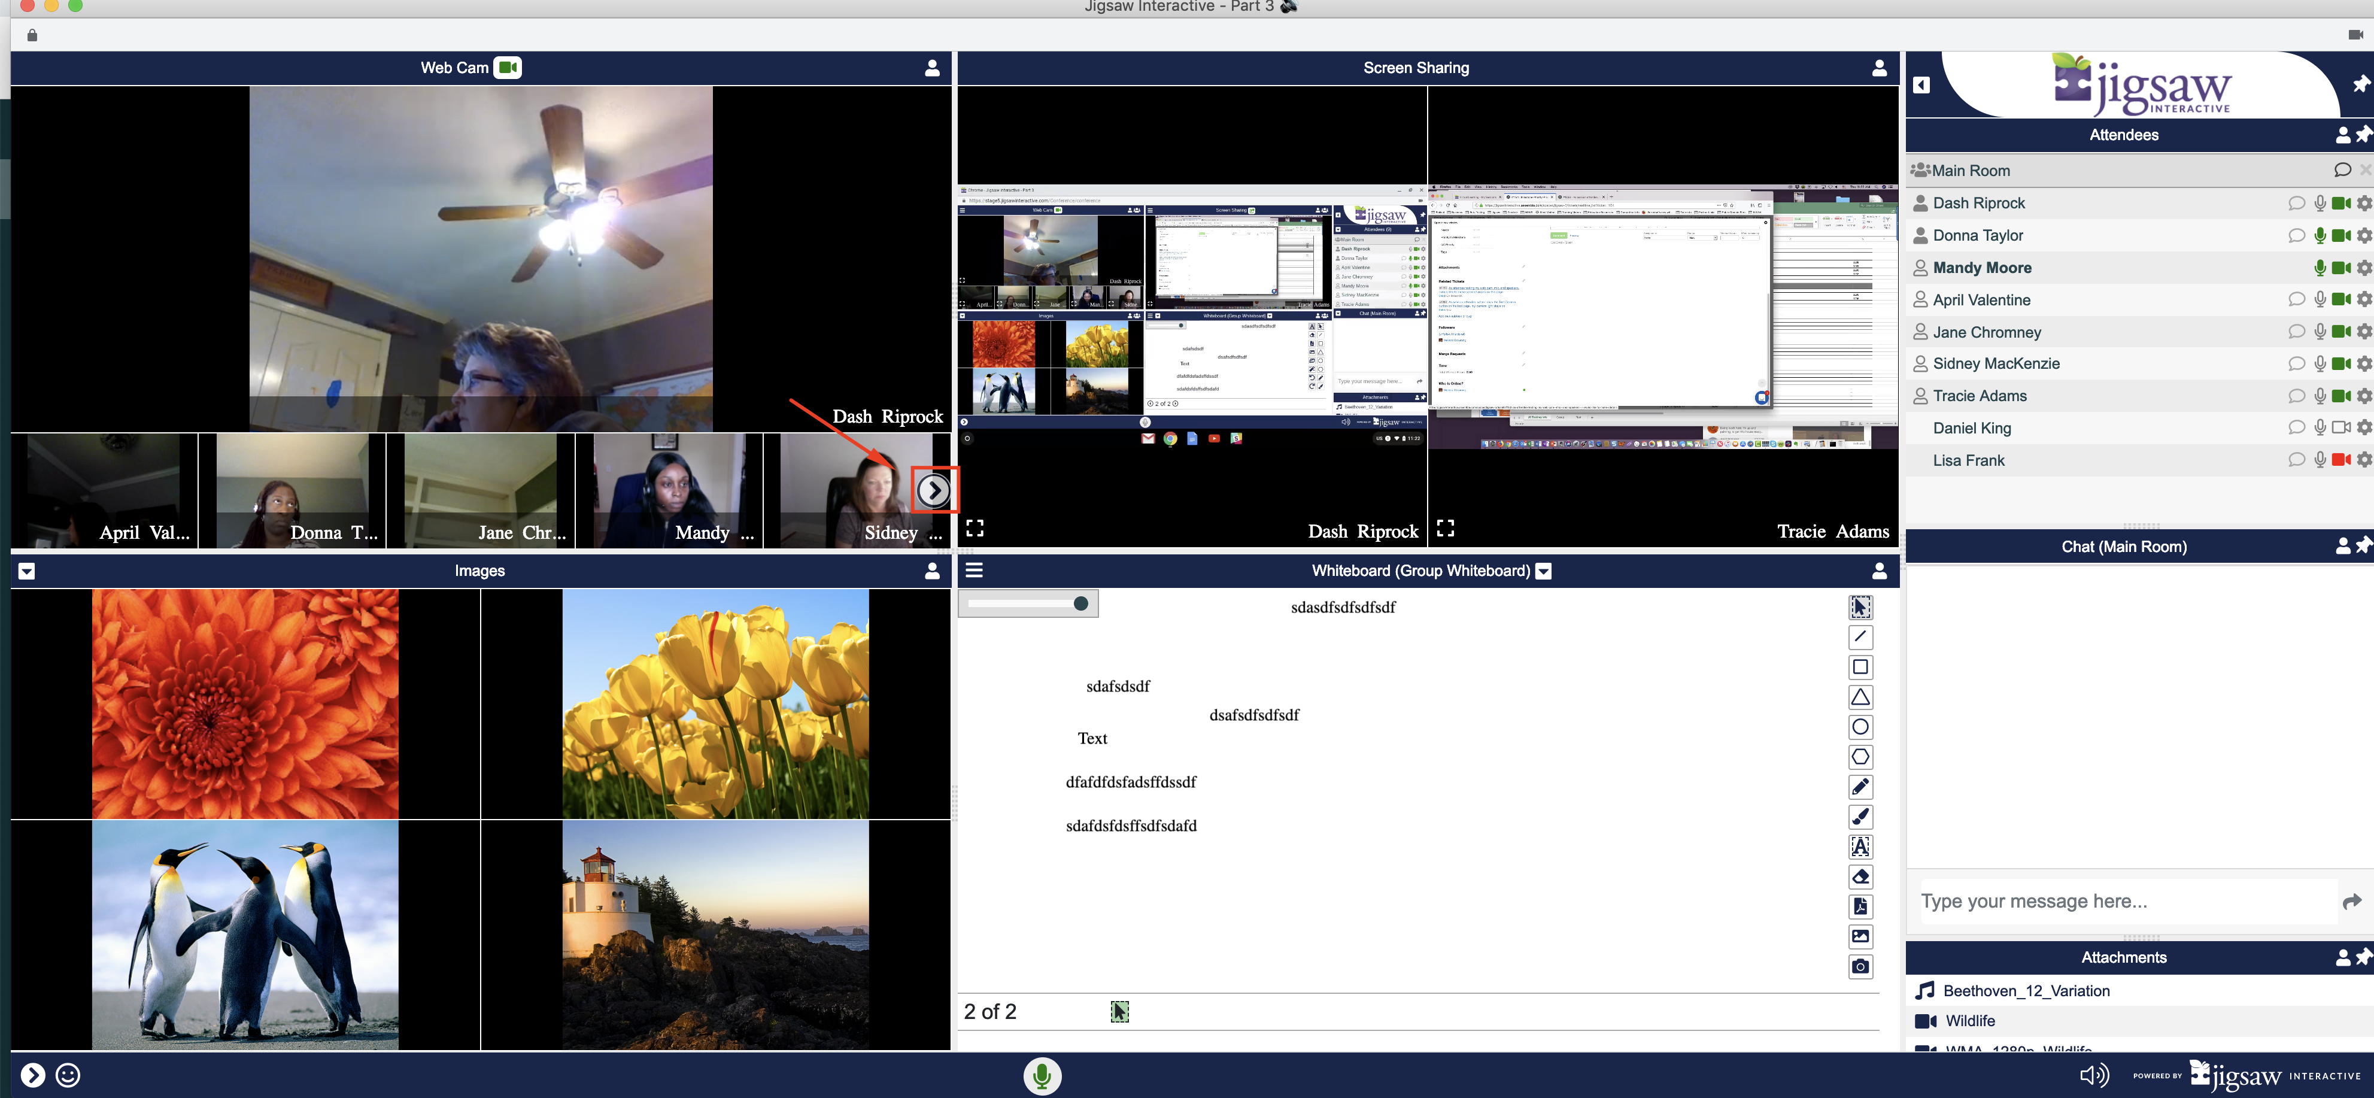This screenshot has width=2374, height=1098.
Task: Open the emoji smiley in bottom bar
Action: (68, 1075)
